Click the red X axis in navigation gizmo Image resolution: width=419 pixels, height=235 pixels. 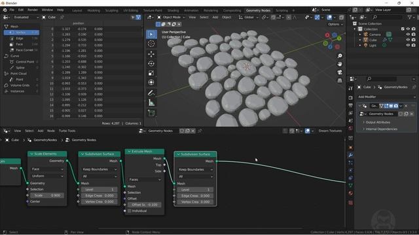coord(327,35)
